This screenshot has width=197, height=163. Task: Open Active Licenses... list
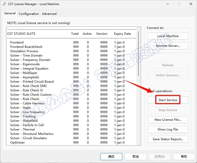pyautogui.click(x=168, y=75)
